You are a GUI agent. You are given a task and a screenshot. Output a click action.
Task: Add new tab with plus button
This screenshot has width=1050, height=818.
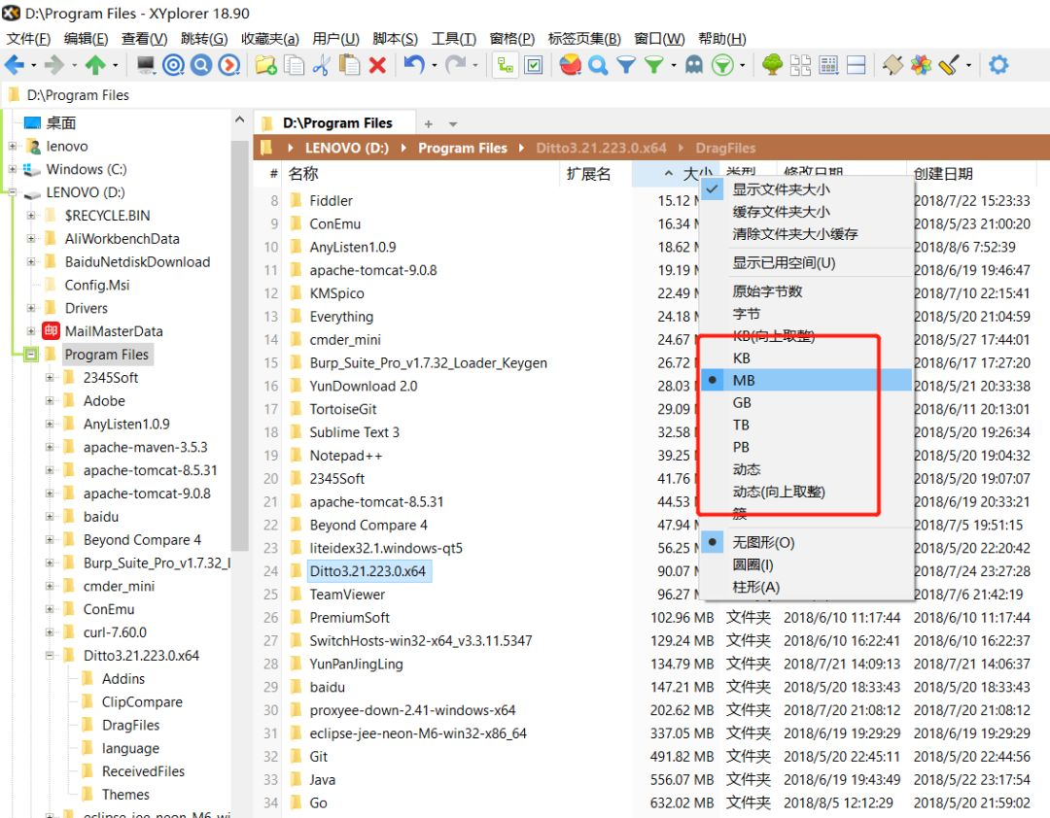tap(429, 124)
